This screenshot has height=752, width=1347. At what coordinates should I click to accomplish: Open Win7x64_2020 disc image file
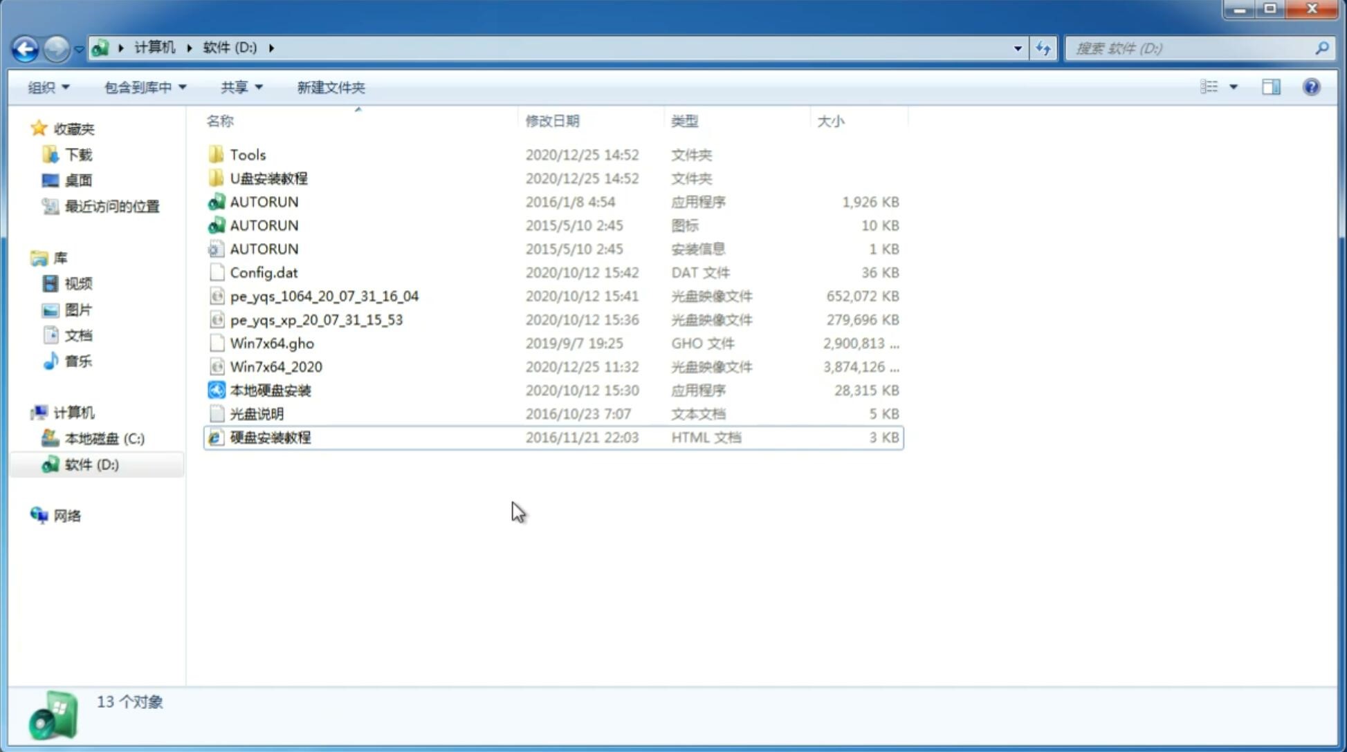pos(275,366)
